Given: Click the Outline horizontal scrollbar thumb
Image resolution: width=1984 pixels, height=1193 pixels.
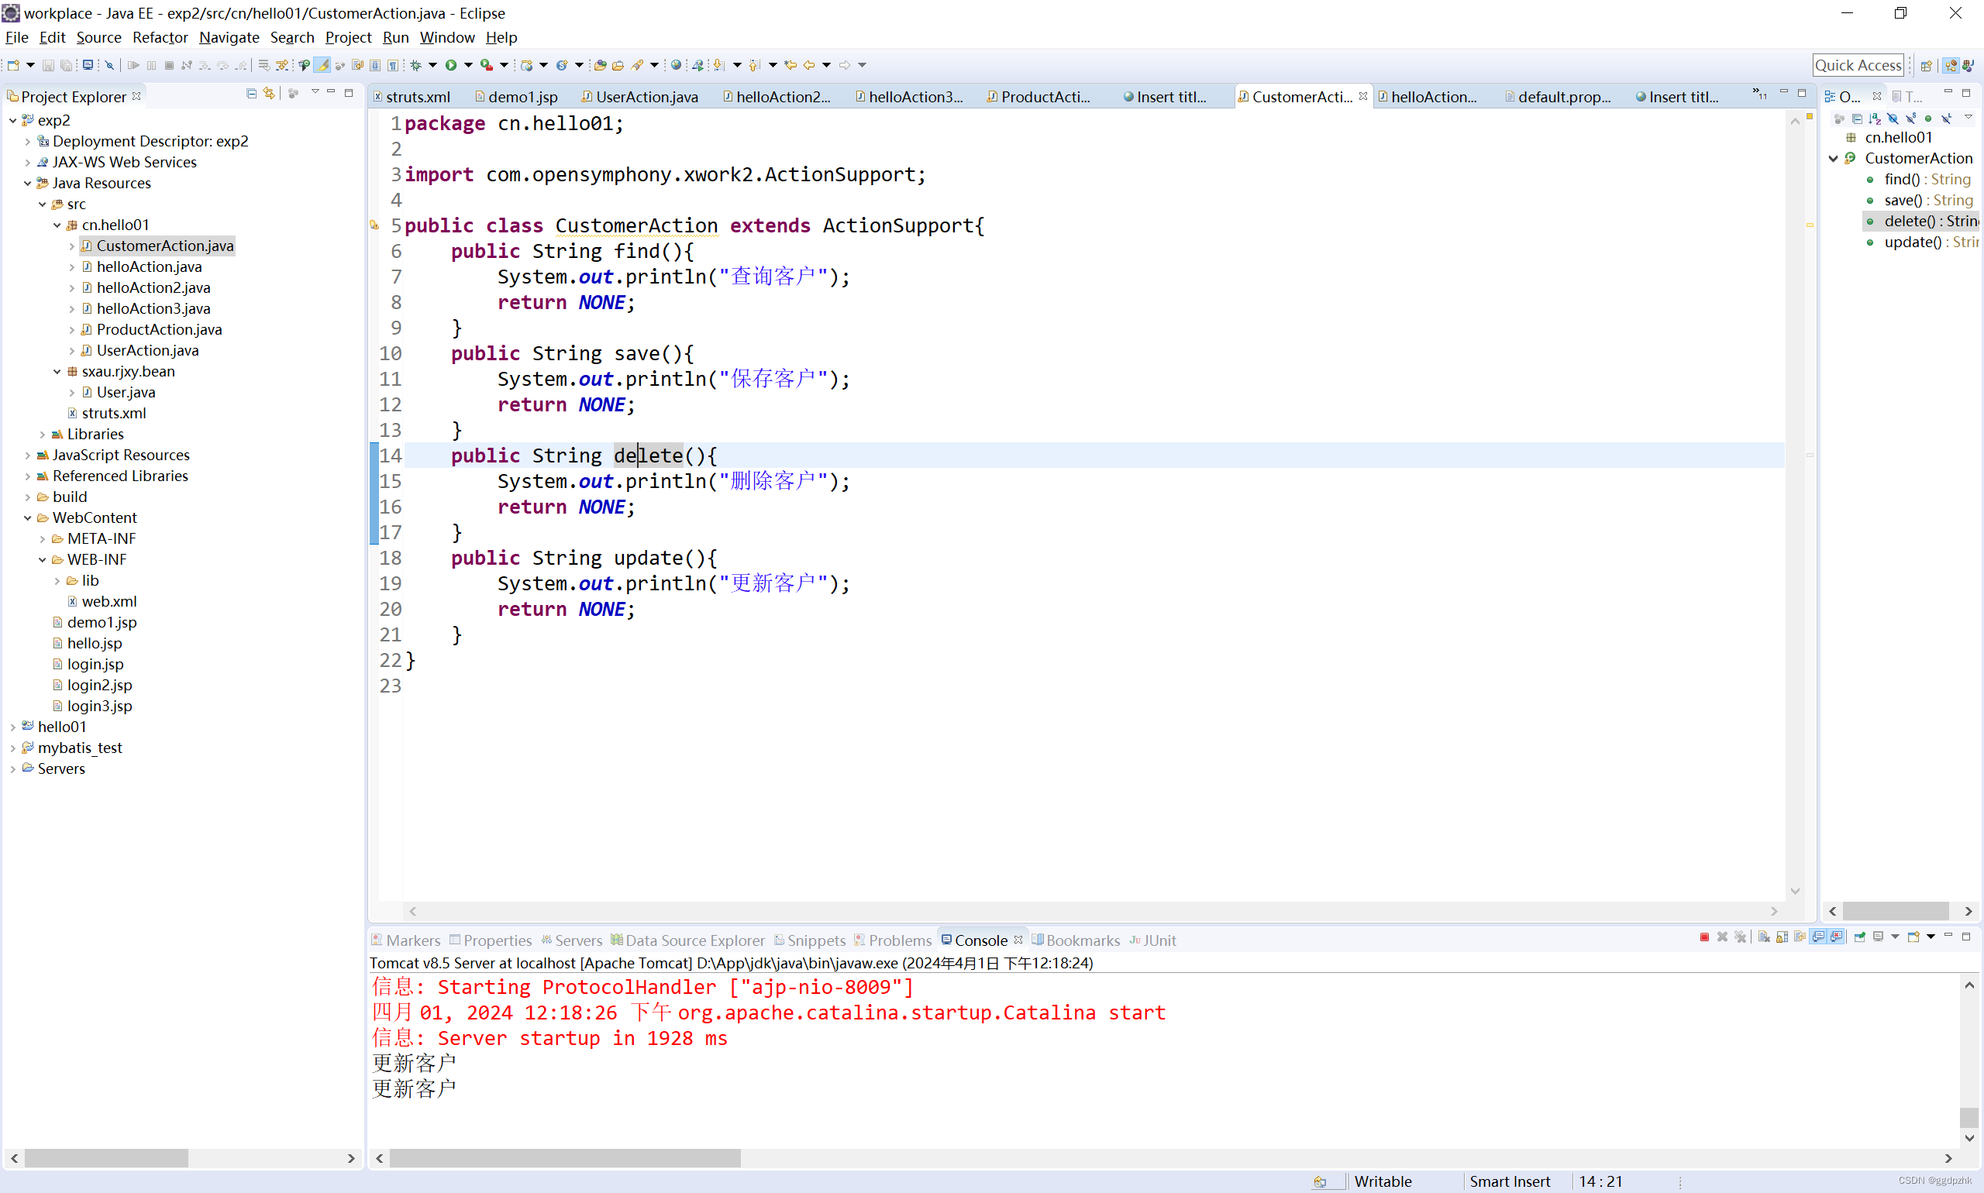Looking at the screenshot, I should pyautogui.click(x=1895, y=911).
